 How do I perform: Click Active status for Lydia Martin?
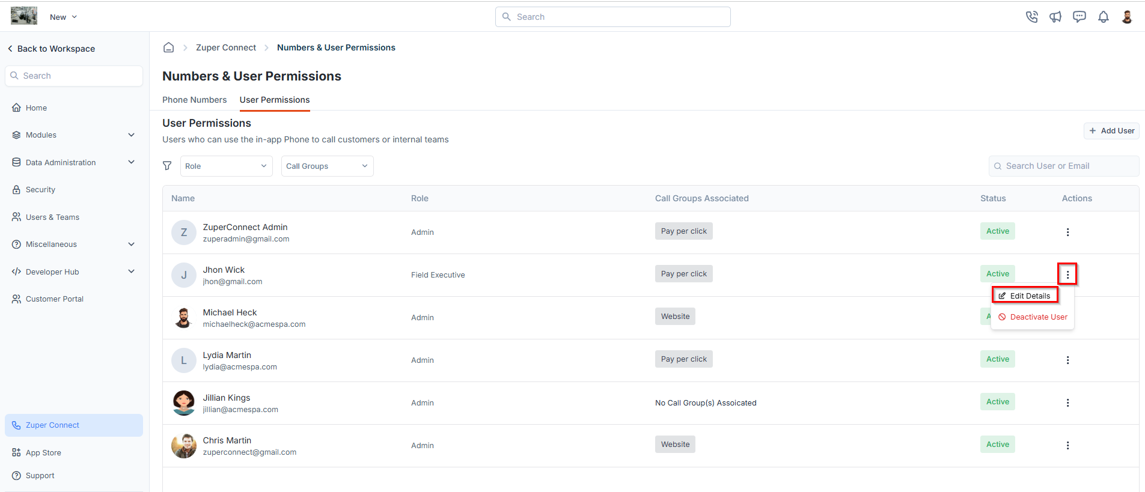(x=998, y=359)
